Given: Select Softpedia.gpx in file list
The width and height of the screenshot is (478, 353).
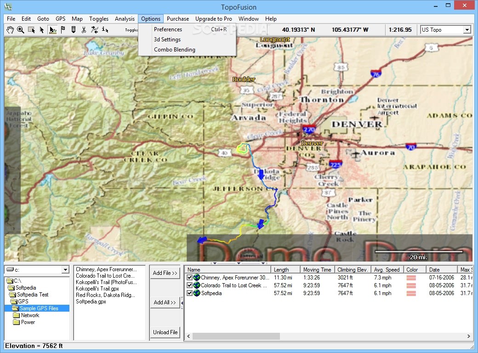Looking at the screenshot, I should tap(91, 301).
